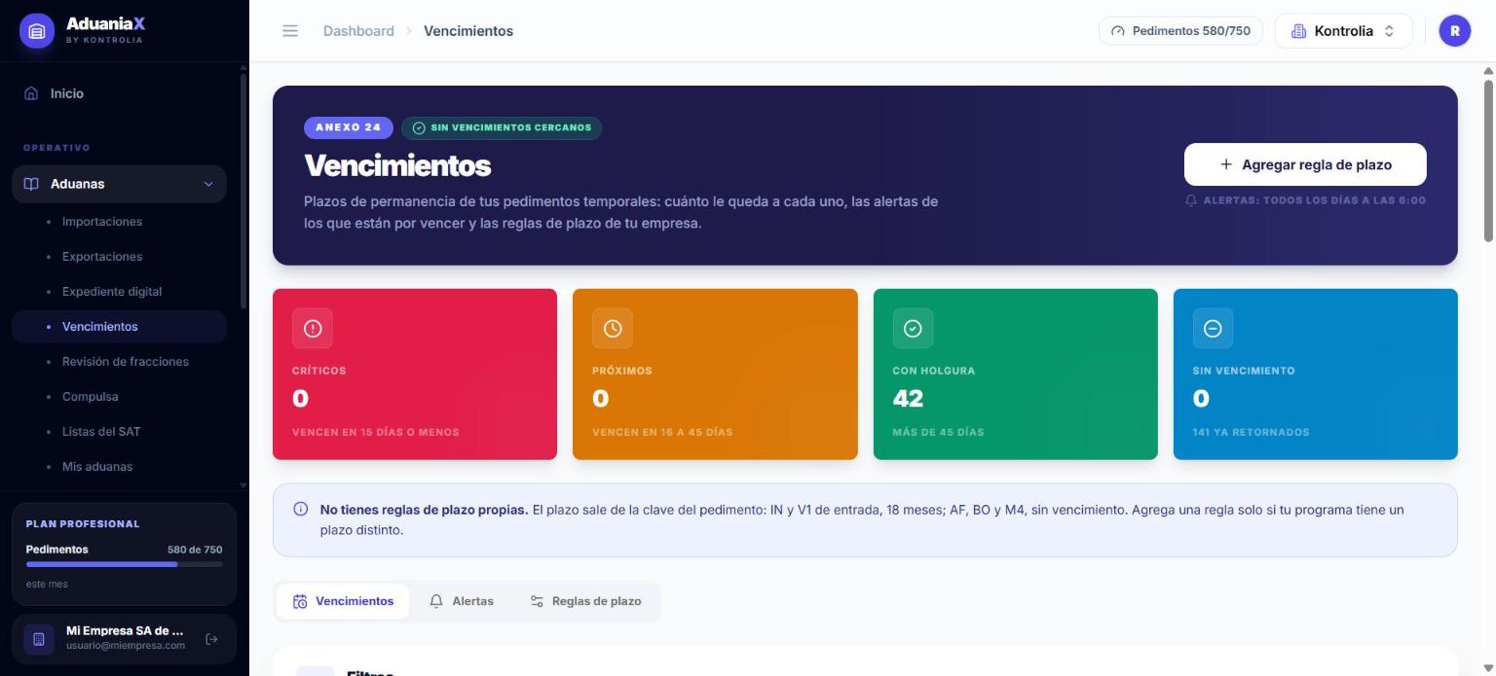The width and height of the screenshot is (1496, 676).
Task: Click the AduaniaX logo icon
Action: click(x=37, y=31)
